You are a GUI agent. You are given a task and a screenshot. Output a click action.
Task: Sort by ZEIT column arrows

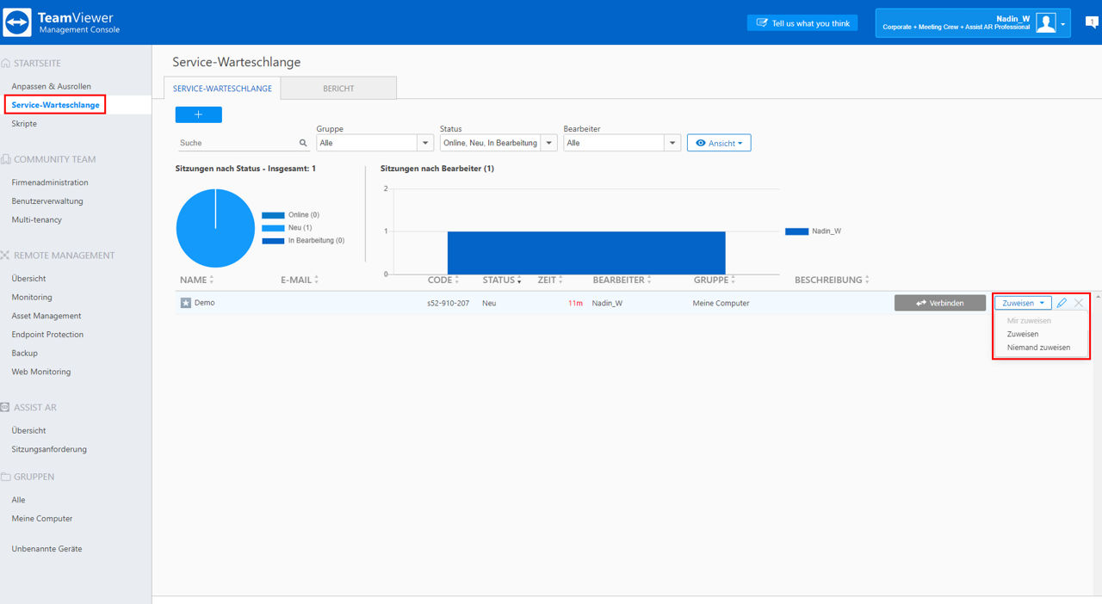click(560, 280)
